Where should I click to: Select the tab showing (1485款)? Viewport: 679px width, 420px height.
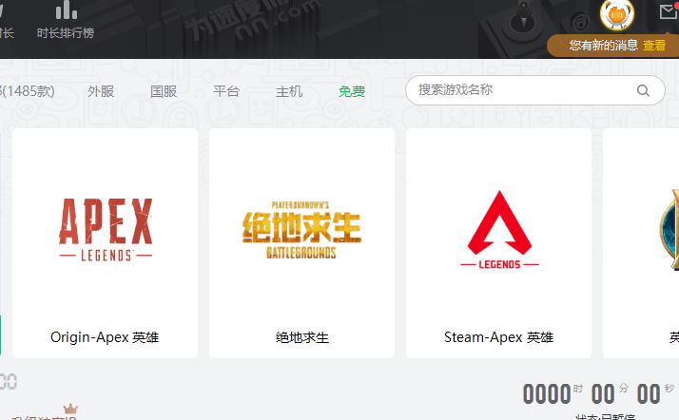(27, 91)
